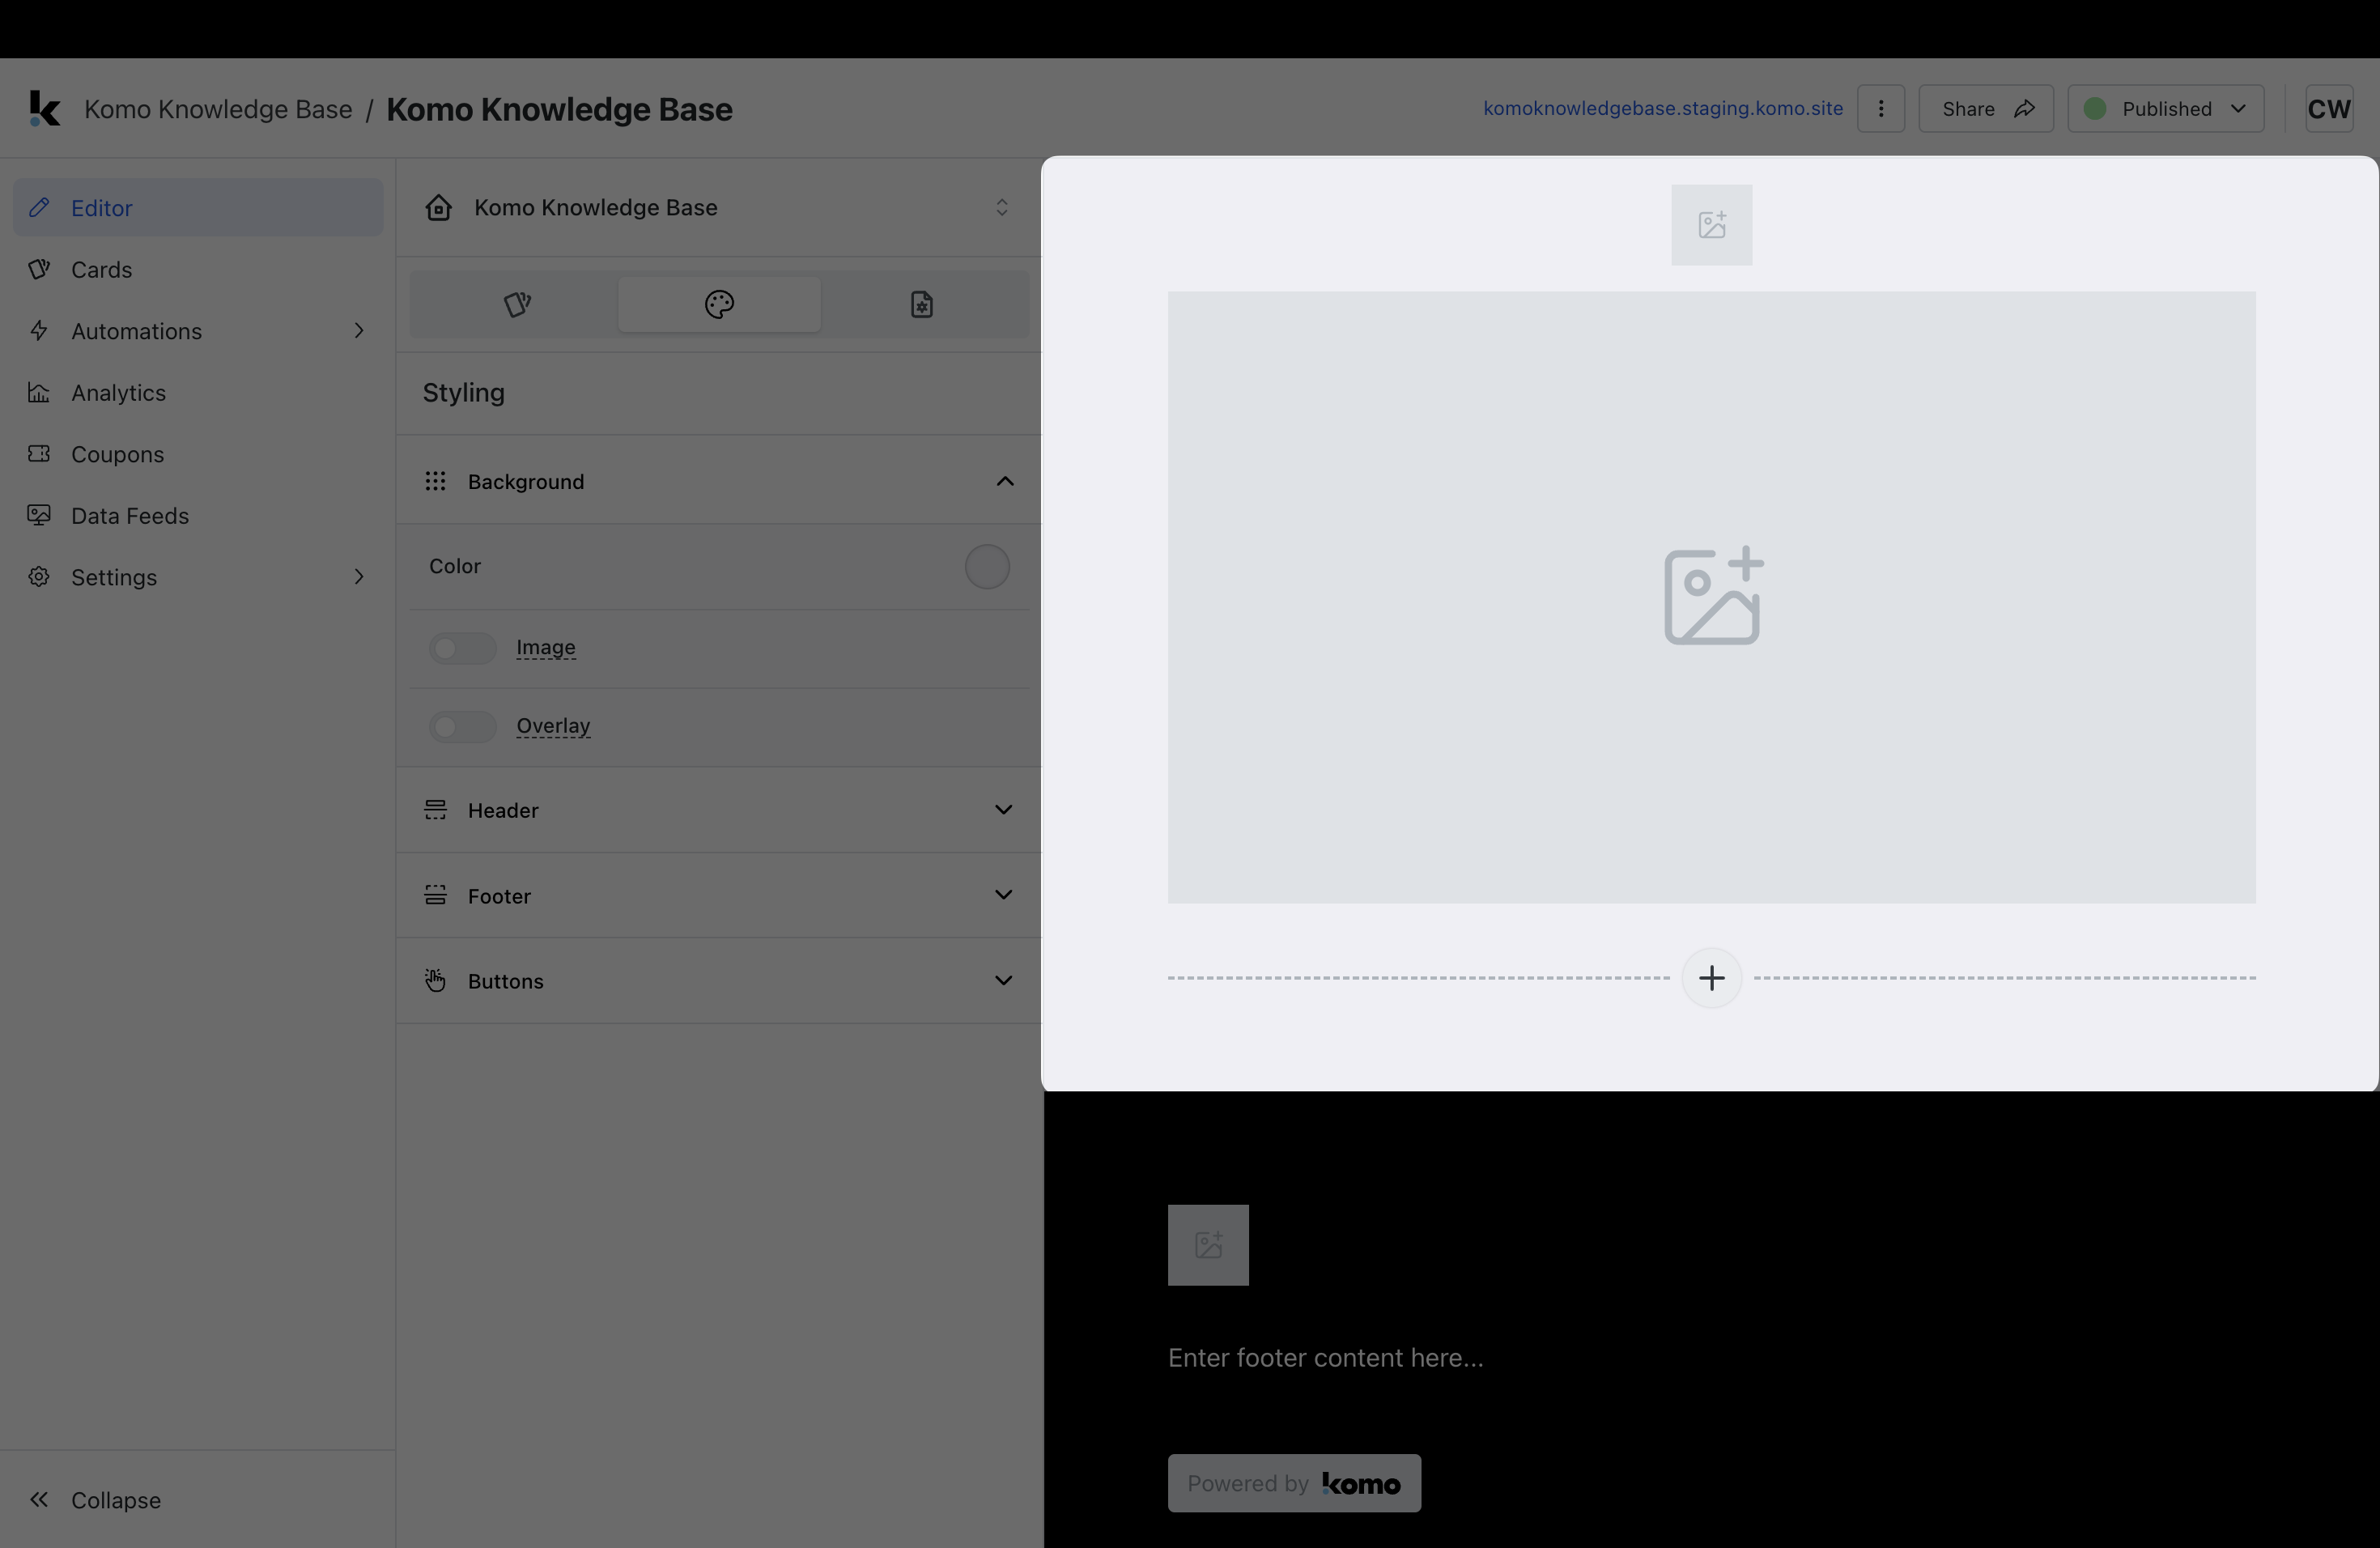Open the background Color swatch picker

pyautogui.click(x=986, y=567)
